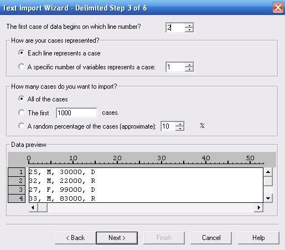
Task: Click the data preview scroll down arrow
Action: click(x=268, y=198)
